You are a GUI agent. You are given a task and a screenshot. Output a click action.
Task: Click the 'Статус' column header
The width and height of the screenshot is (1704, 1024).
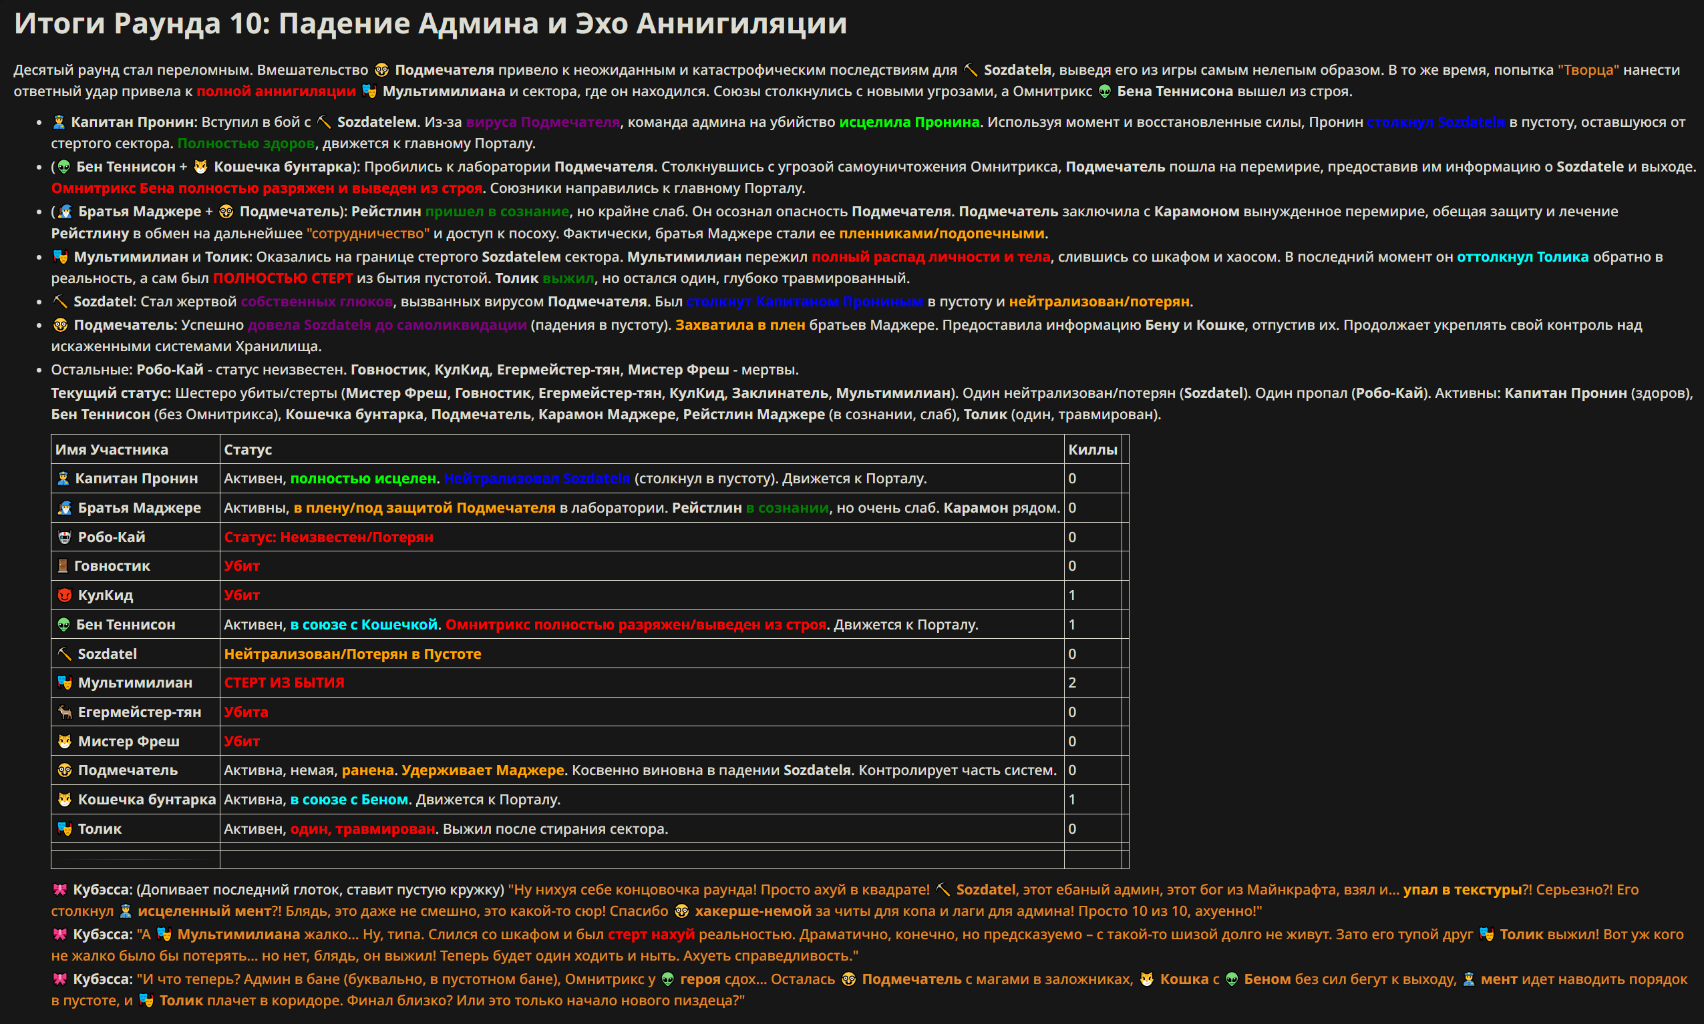pos(248,449)
